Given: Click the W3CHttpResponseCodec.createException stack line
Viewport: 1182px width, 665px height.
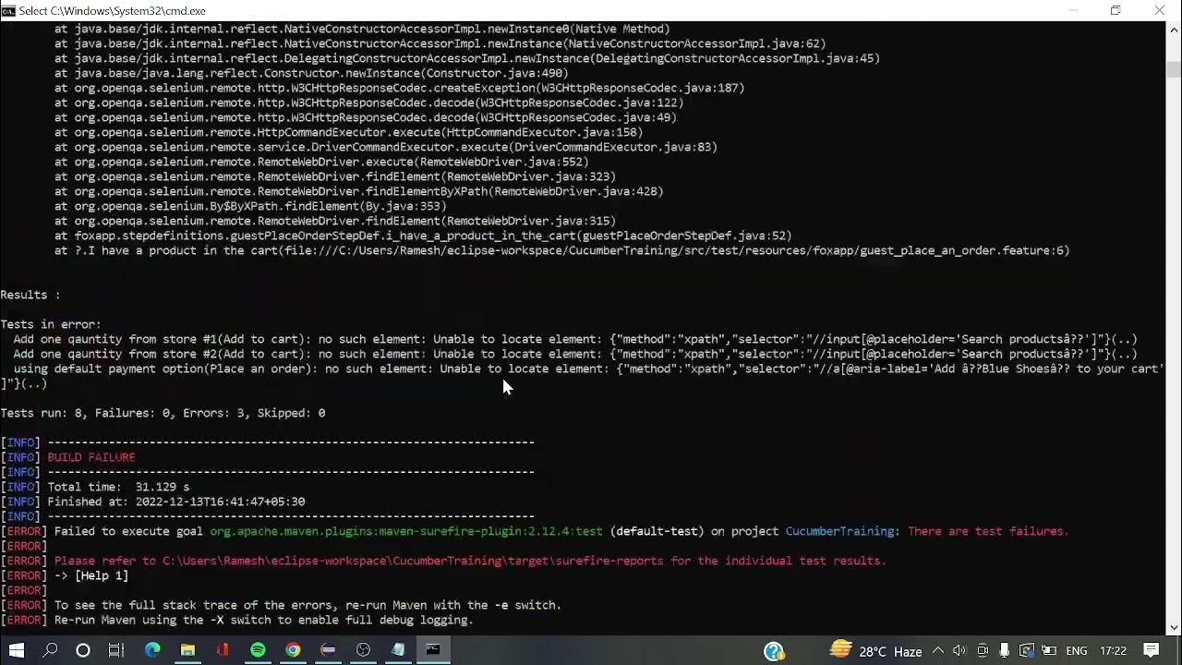Looking at the screenshot, I should point(399,88).
